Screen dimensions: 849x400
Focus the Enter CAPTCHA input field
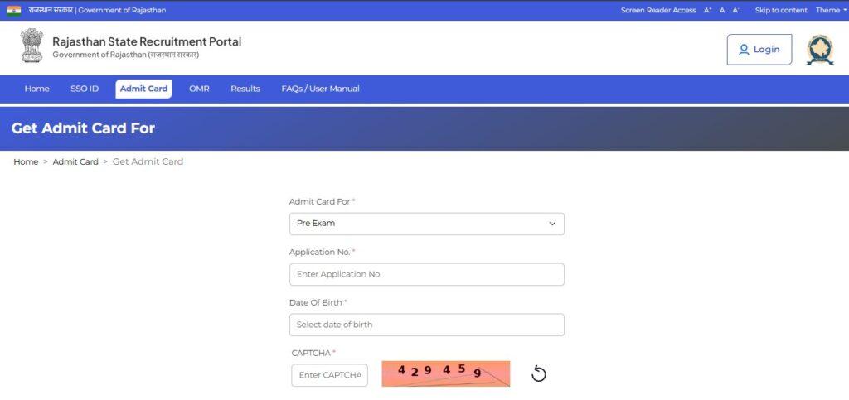(x=329, y=375)
